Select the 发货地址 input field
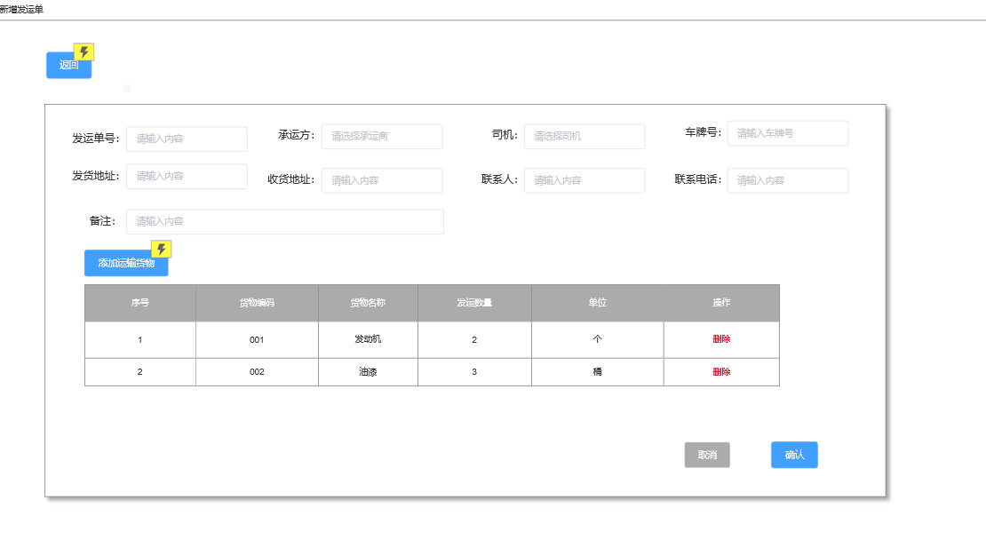 [187, 177]
